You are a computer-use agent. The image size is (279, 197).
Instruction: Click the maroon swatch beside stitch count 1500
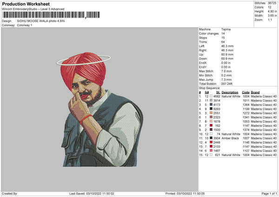tap(211, 130)
